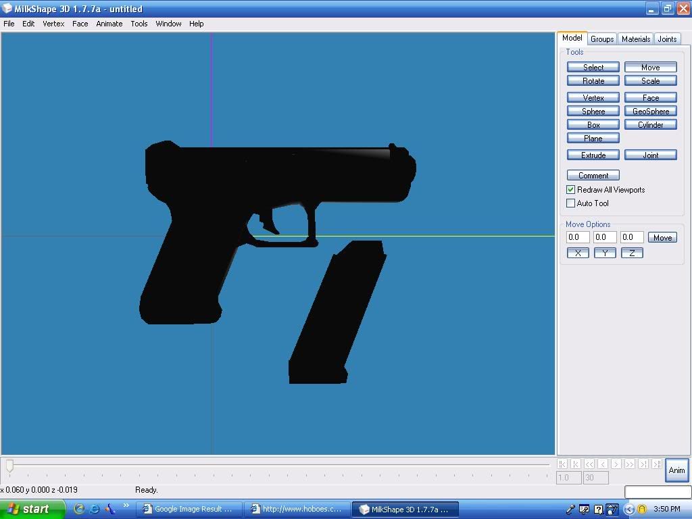
Task: Click the animation timeline slider thumb
Action: (9, 465)
